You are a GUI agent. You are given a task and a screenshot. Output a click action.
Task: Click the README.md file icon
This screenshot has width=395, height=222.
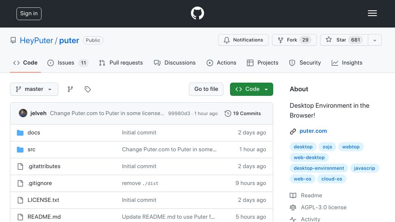(20, 217)
